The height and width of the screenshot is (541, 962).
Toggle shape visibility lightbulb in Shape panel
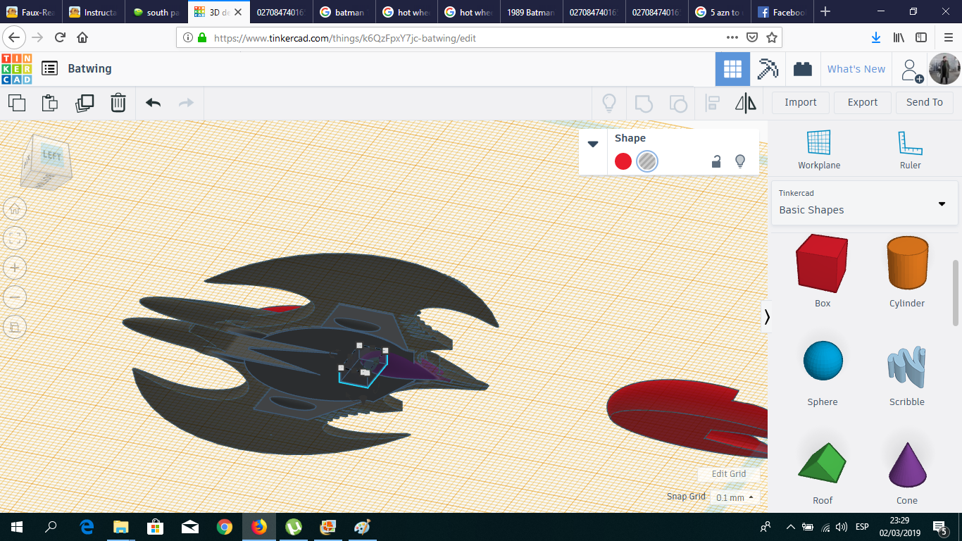[x=740, y=161]
